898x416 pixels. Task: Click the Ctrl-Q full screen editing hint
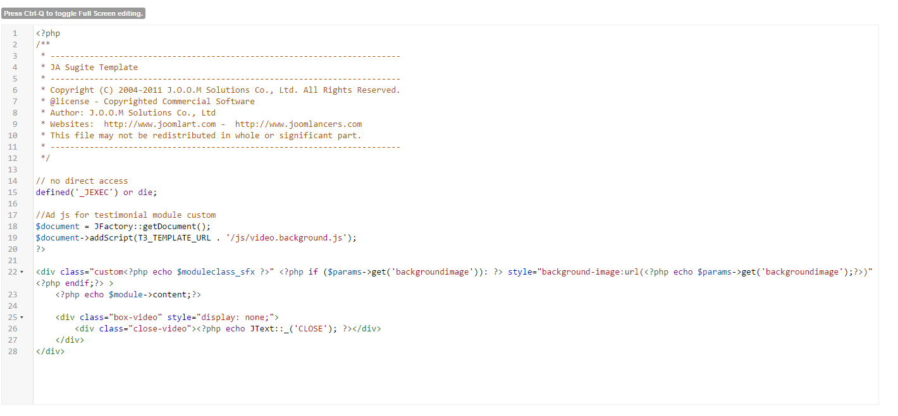73,13
